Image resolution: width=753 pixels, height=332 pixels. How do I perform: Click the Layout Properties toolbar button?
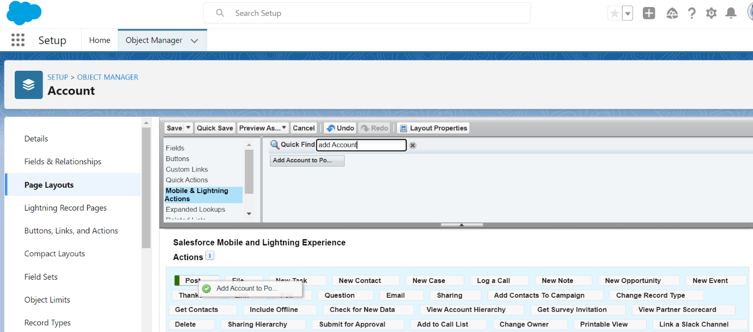[433, 128]
